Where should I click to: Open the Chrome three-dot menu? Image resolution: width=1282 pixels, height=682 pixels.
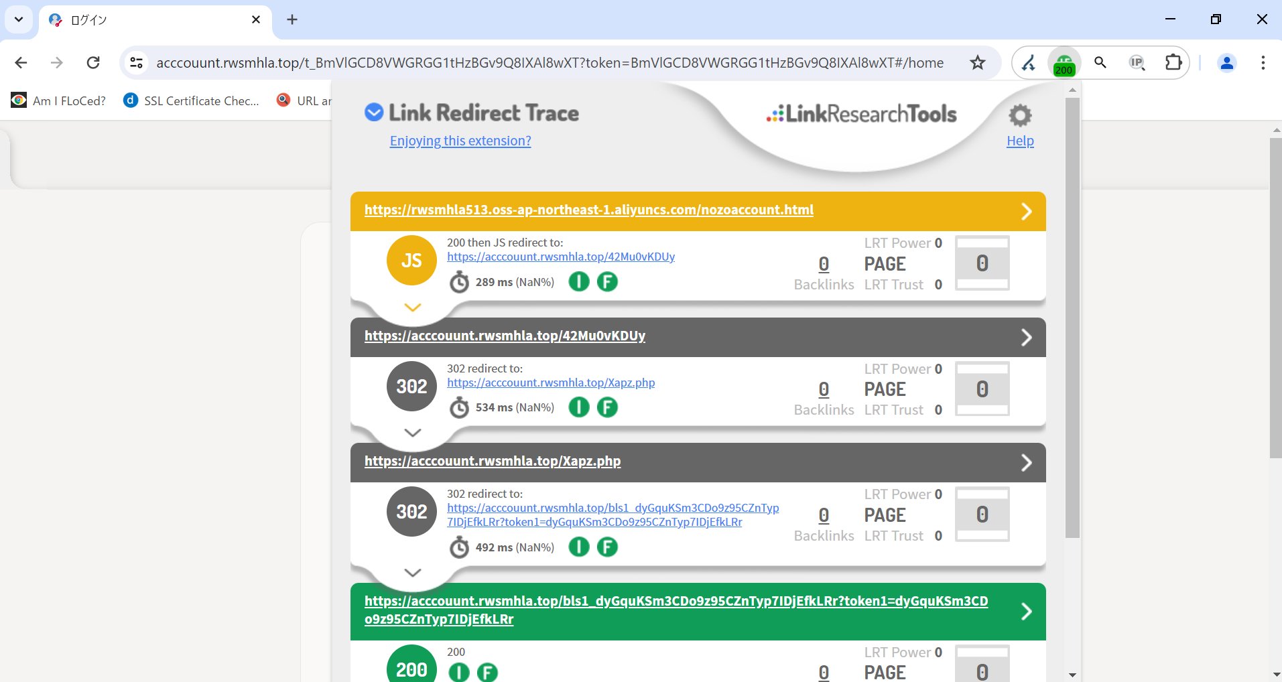coord(1263,63)
